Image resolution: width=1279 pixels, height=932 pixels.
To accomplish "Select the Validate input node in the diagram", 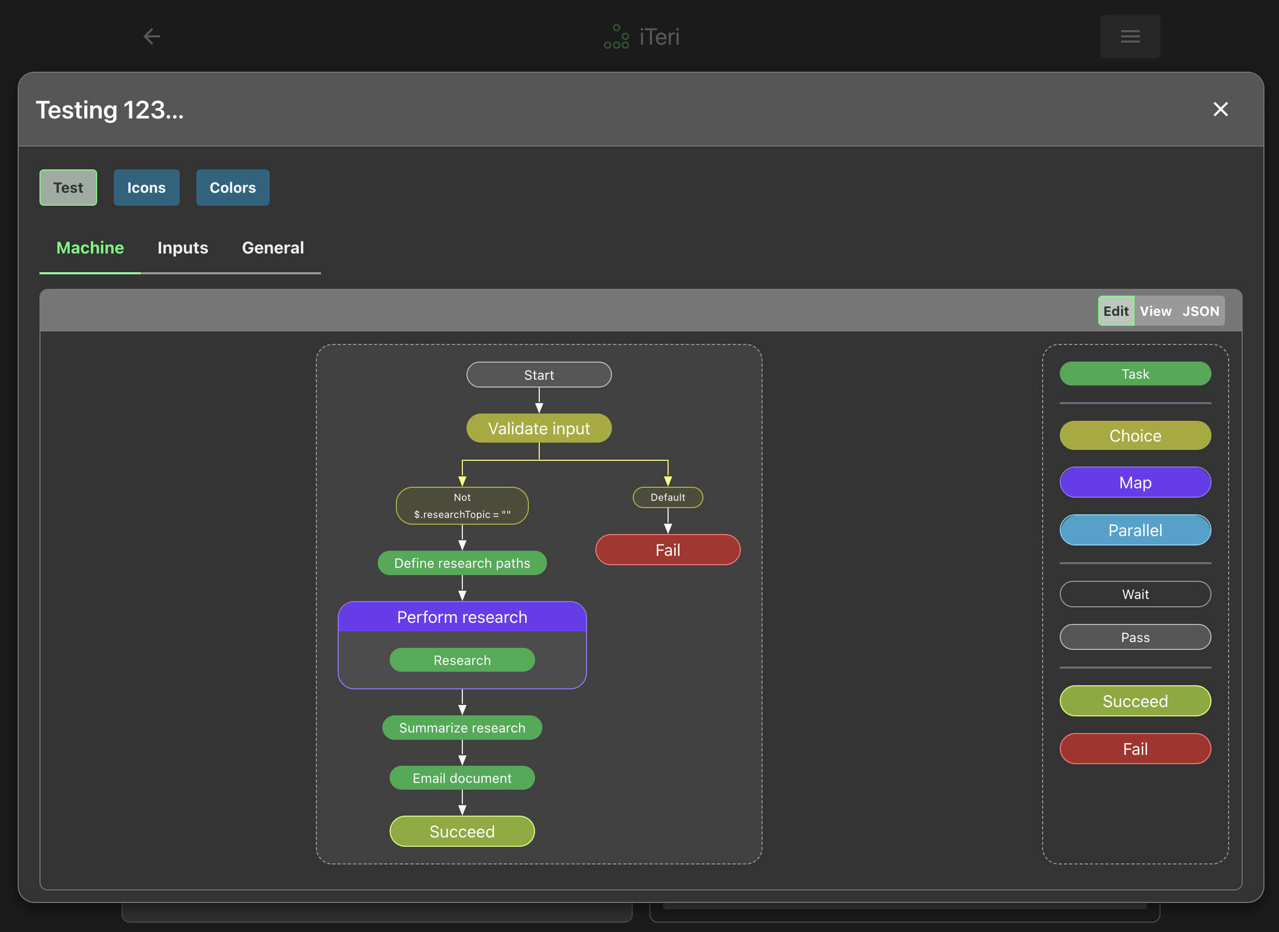I will click(x=539, y=428).
